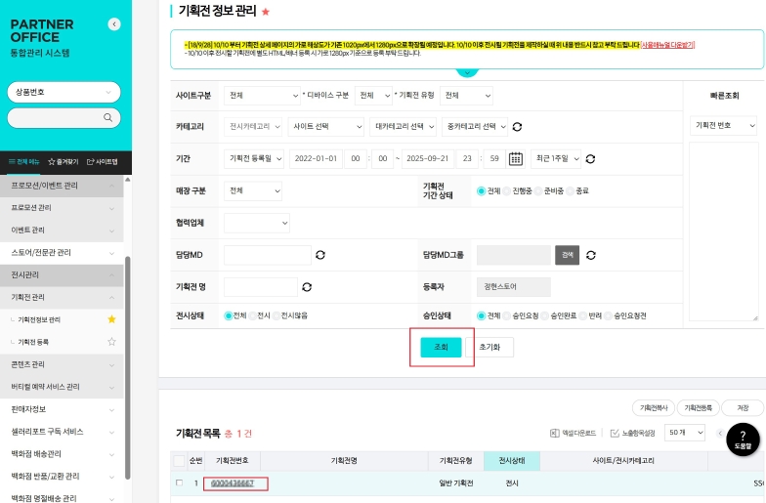Open 기획전번호 link 6000436667
Viewport: 766px width, 503px height.
(233, 483)
